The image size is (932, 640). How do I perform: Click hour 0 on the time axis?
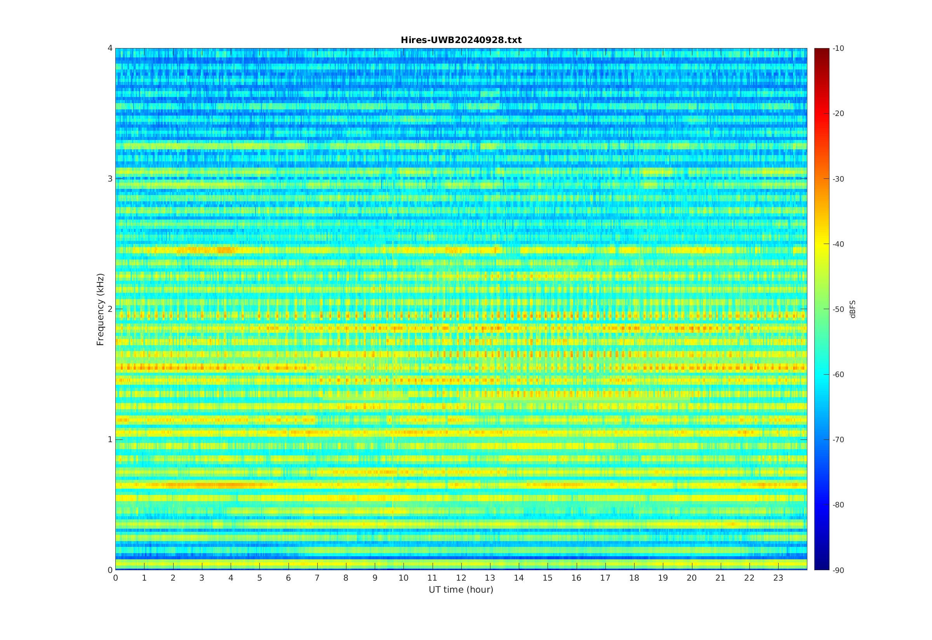tap(116, 578)
